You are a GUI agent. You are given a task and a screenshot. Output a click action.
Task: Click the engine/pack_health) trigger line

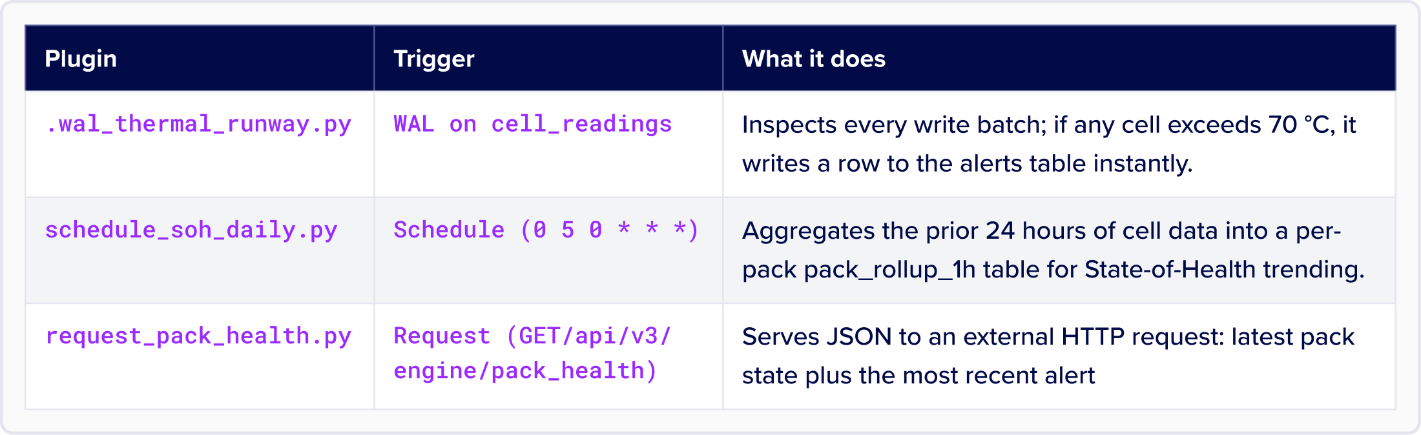[x=526, y=370]
